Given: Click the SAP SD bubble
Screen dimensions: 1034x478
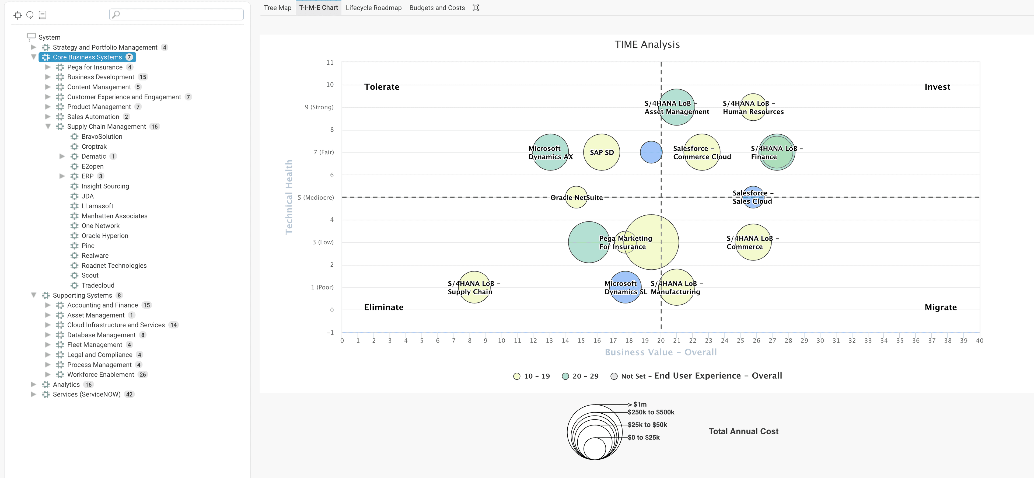Looking at the screenshot, I should click(x=601, y=152).
